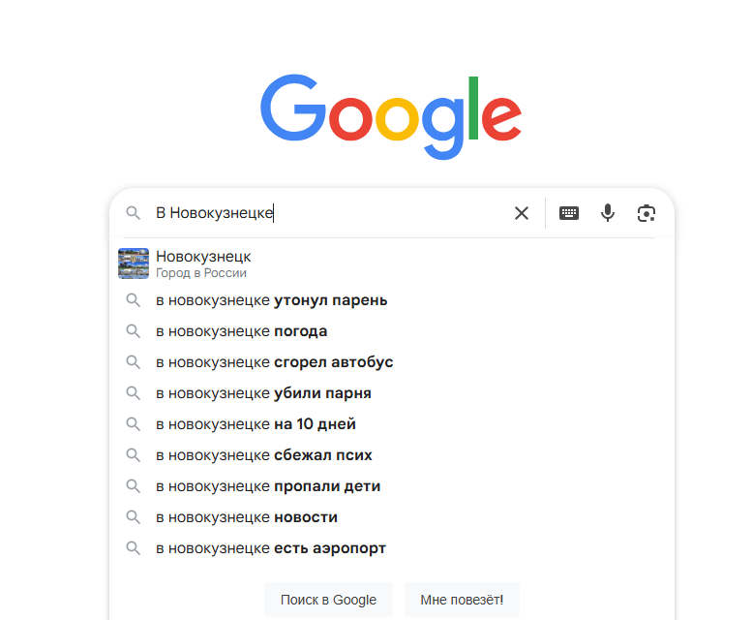Open search by image camera icon
This screenshot has height=620, width=752.
[x=646, y=213]
